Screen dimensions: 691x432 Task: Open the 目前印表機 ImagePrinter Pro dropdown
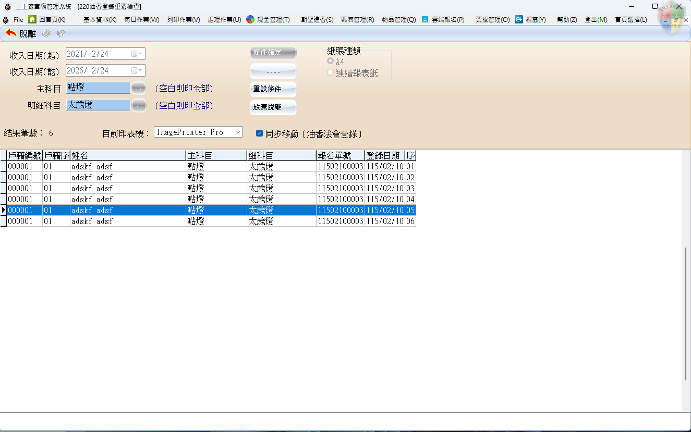[237, 132]
